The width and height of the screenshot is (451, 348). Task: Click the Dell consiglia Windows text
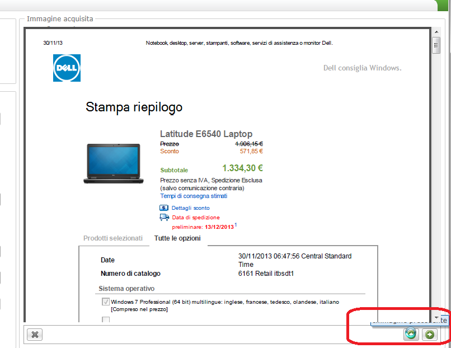point(363,68)
